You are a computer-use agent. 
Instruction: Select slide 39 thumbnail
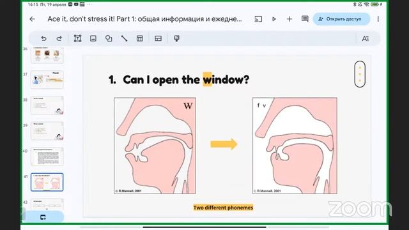coord(47,130)
